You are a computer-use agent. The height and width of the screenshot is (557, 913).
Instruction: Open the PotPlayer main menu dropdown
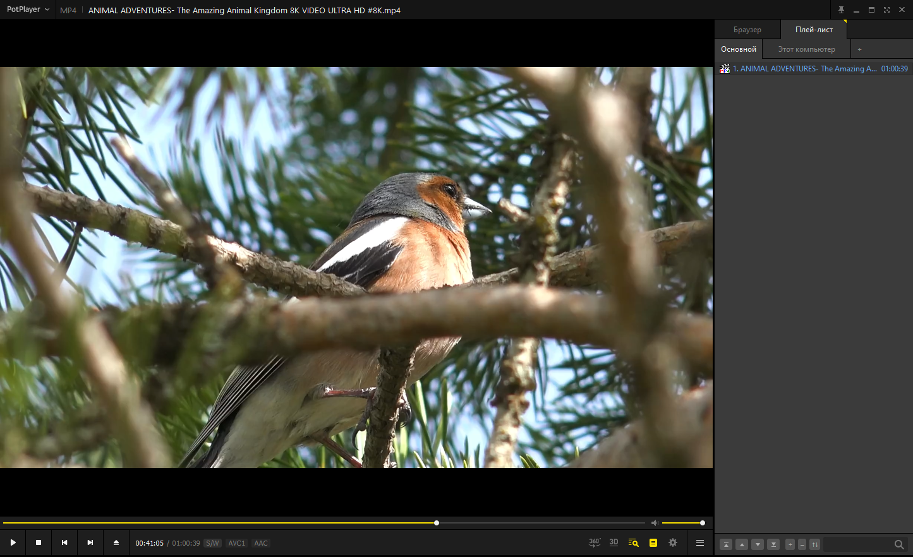(x=28, y=9)
